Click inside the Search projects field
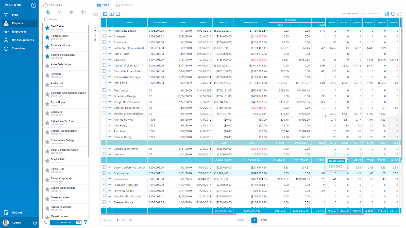This screenshot has height=228, width=406. [63, 19]
